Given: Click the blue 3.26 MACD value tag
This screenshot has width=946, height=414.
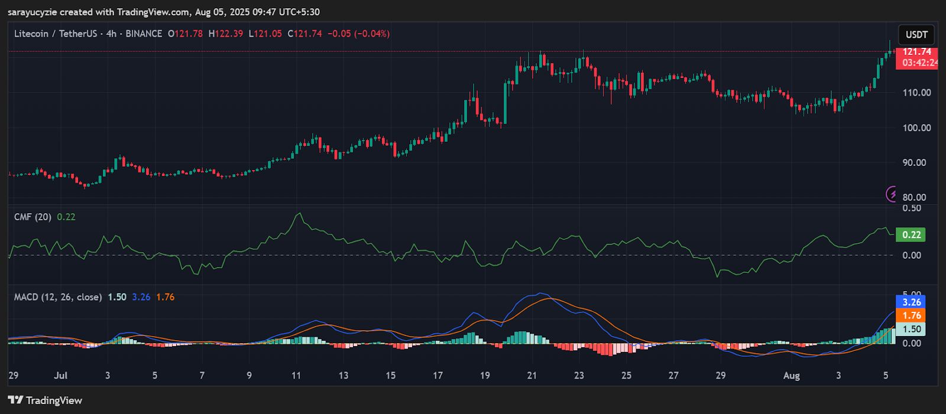Looking at the screenshot, I should coord(911,302).
